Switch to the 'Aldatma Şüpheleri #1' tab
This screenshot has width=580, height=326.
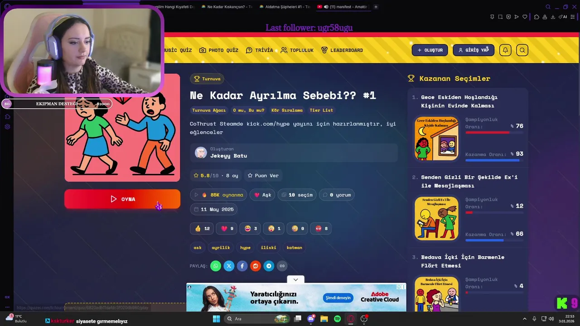285,7
